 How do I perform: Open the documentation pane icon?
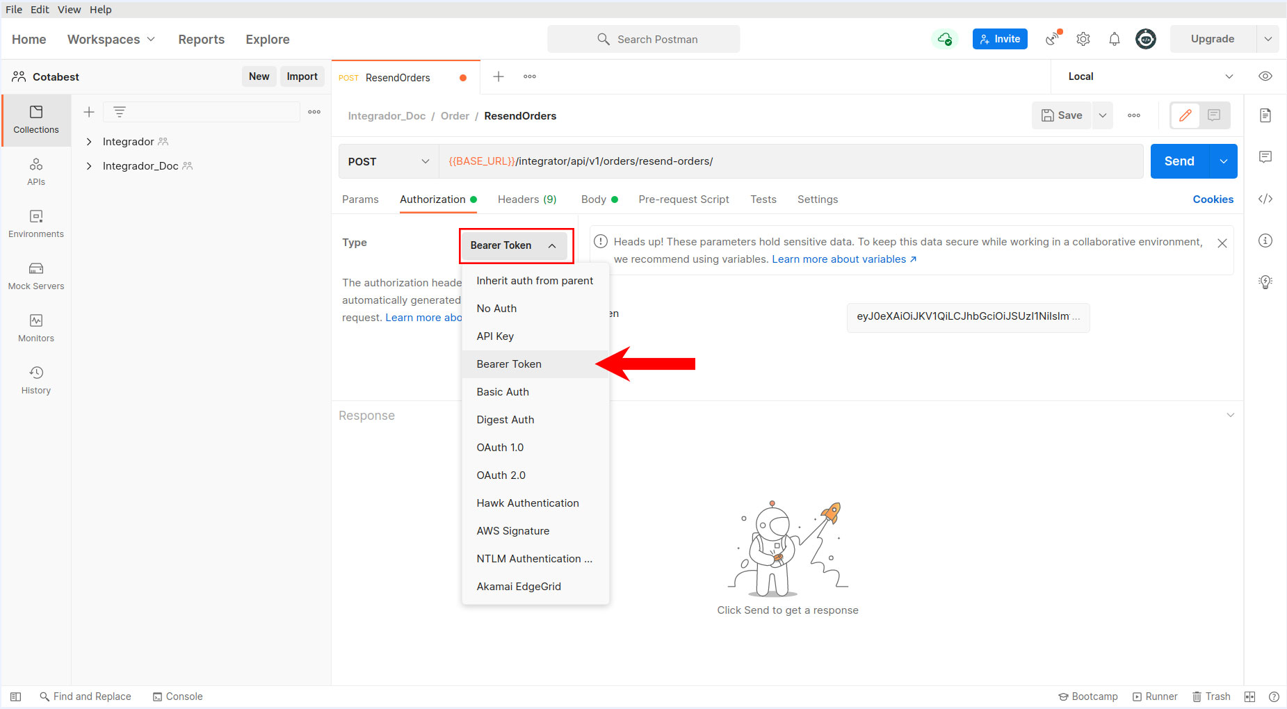[1265, 115]
